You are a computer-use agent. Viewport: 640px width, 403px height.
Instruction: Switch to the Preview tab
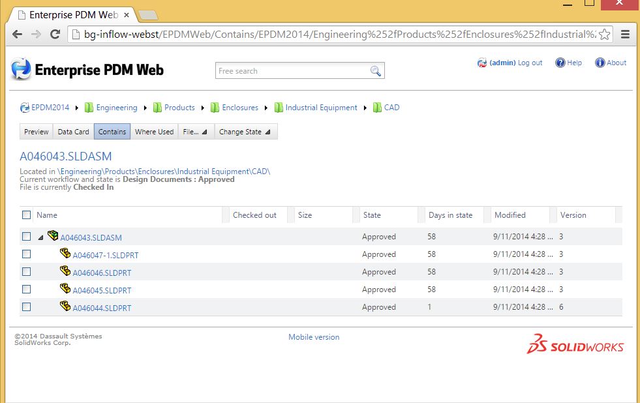[37, 132]
